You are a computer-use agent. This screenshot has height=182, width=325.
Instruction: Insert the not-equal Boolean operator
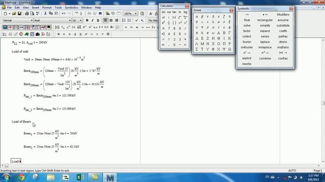(x=86, y=34)
